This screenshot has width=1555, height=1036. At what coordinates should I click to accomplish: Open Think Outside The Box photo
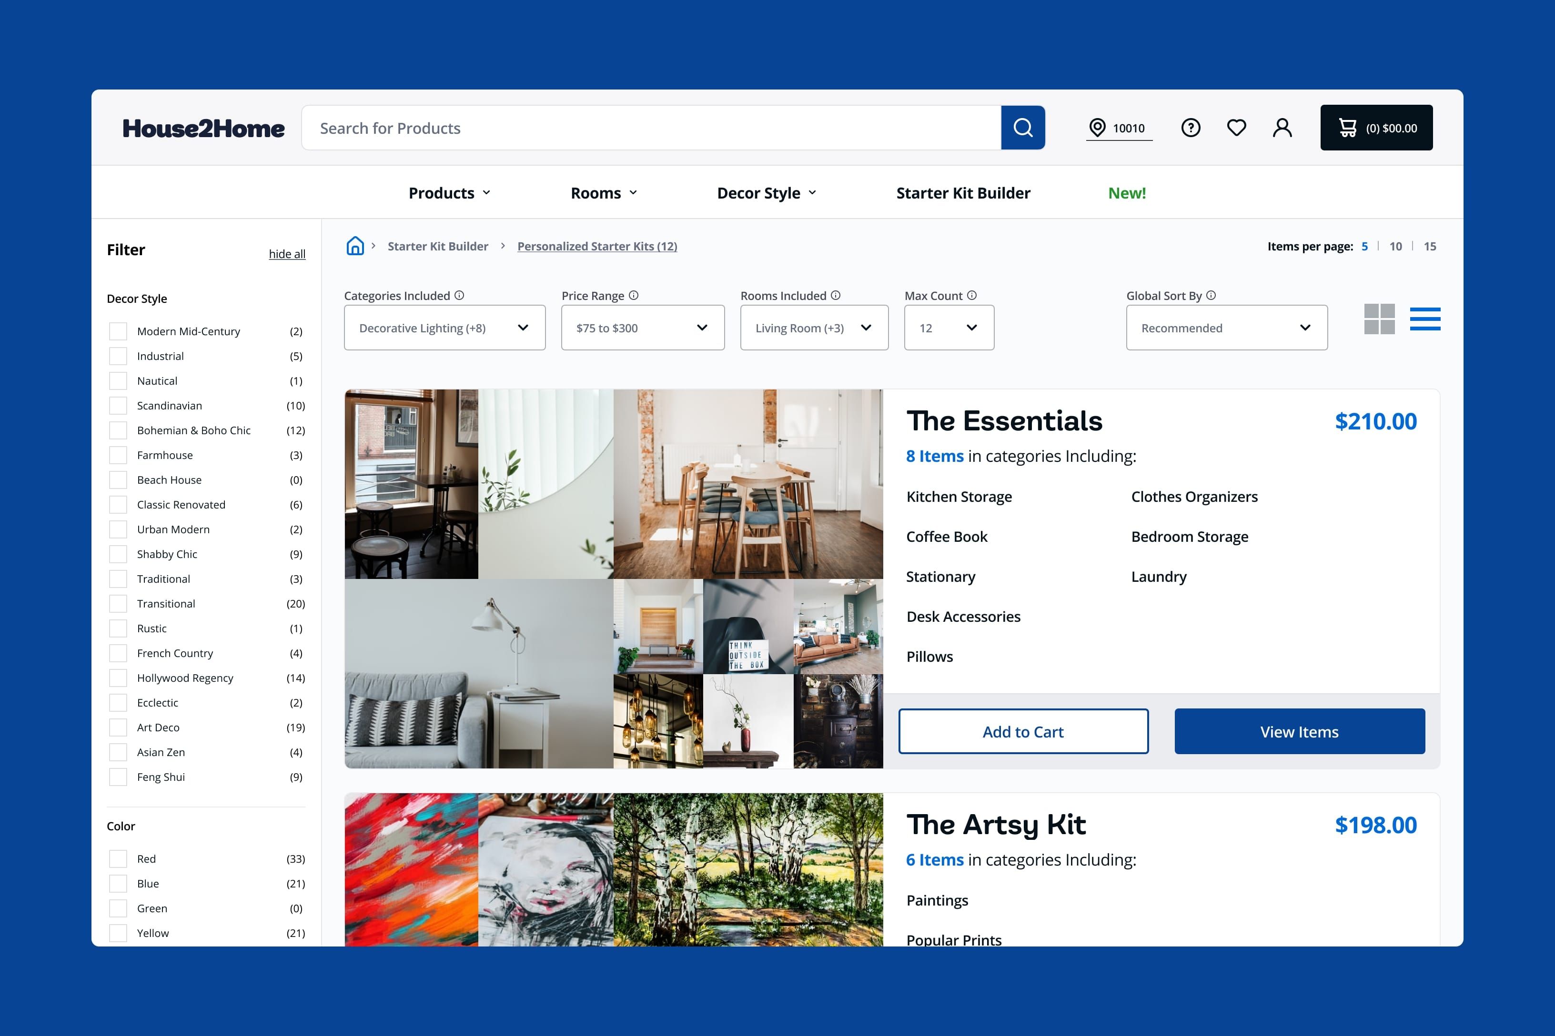748,627
